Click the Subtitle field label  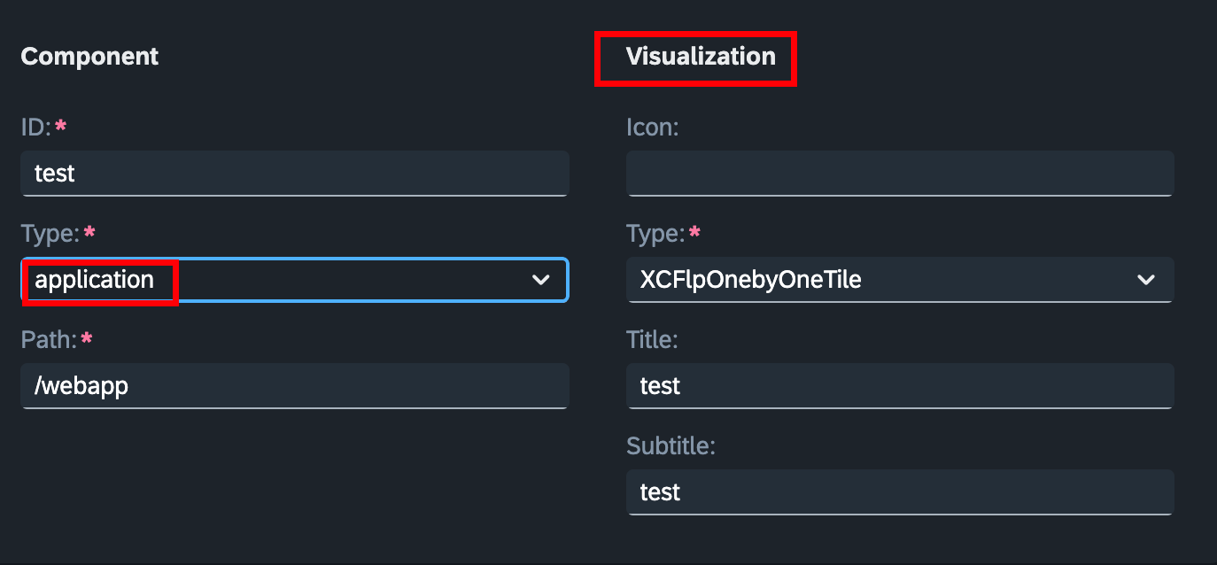click(x=671, y=445)
